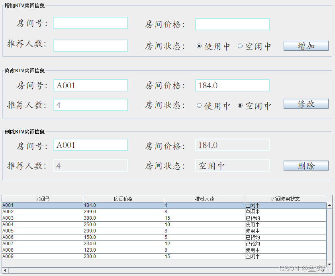Focus 房间价格 field in the add section
This screenshot has height=276, width=335.
point(232,24)
